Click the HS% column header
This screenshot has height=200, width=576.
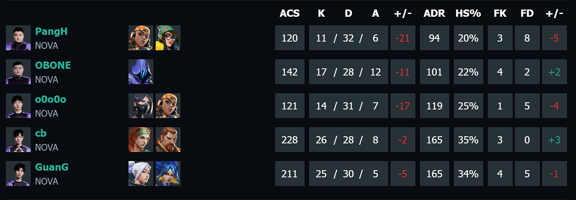(468, 14)
